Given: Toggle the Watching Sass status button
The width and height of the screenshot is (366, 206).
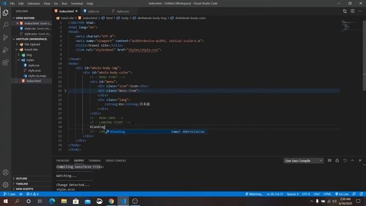Looking at the screenshot, I should coord(254,194).
